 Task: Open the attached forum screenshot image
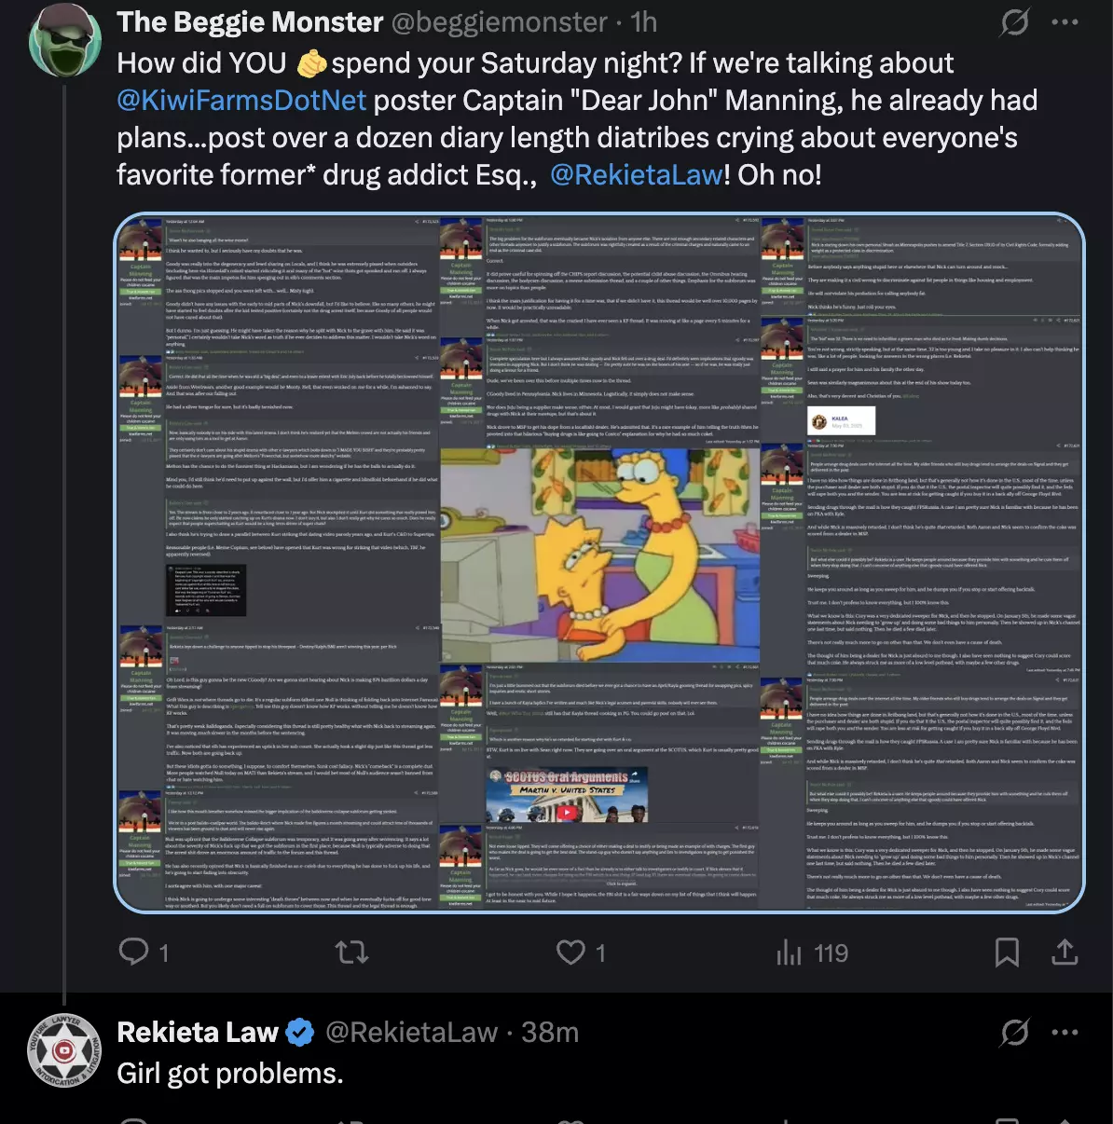tap(599, 563)
